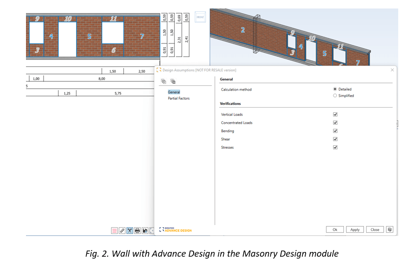Click the printer icon in bottom toolbar
Viewport: 419px width, 268px height.
coord(137,231)
